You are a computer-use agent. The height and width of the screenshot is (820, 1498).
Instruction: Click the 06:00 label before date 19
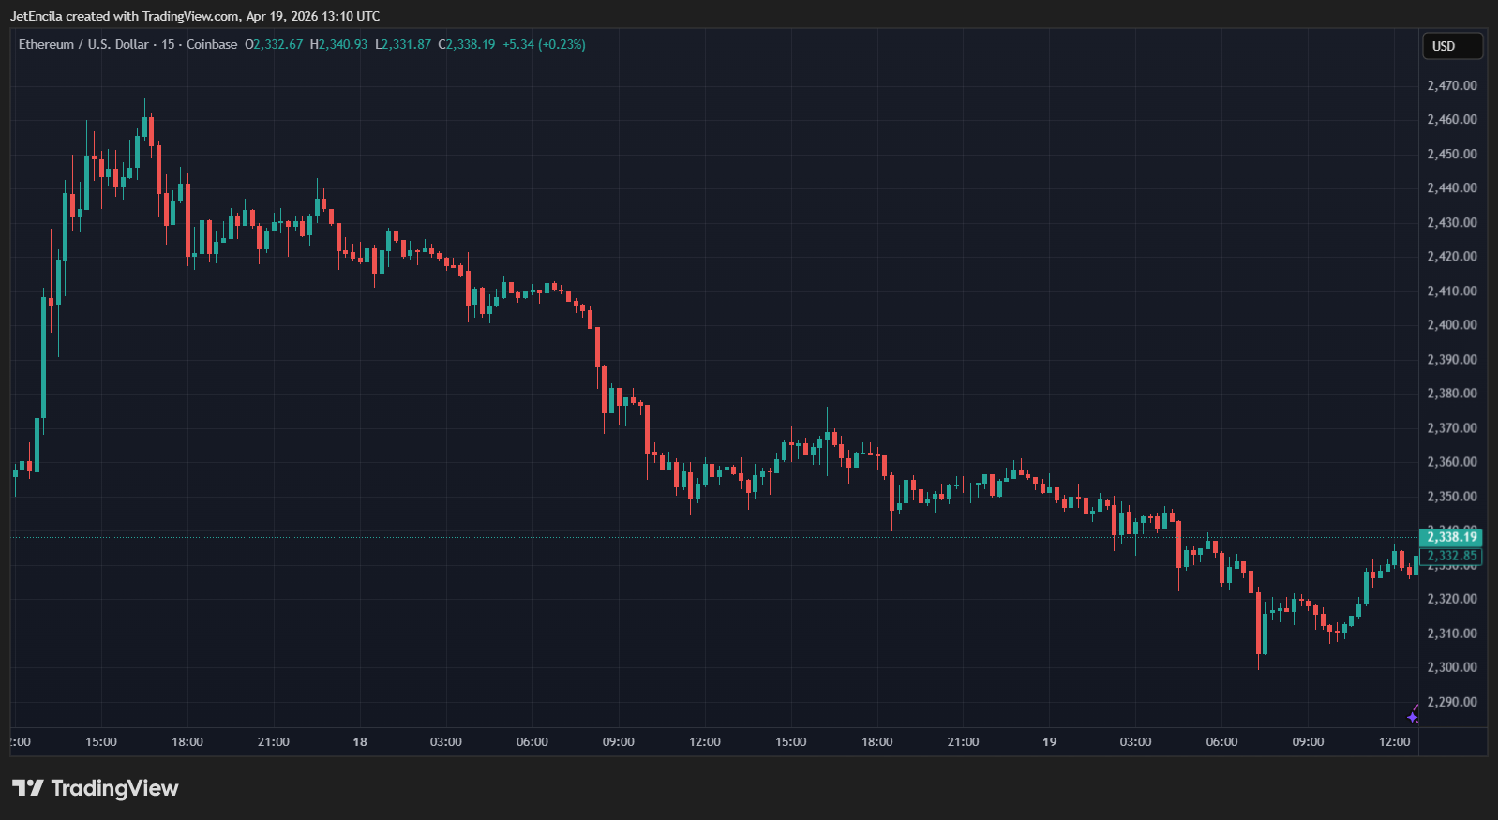click(532, 741)
